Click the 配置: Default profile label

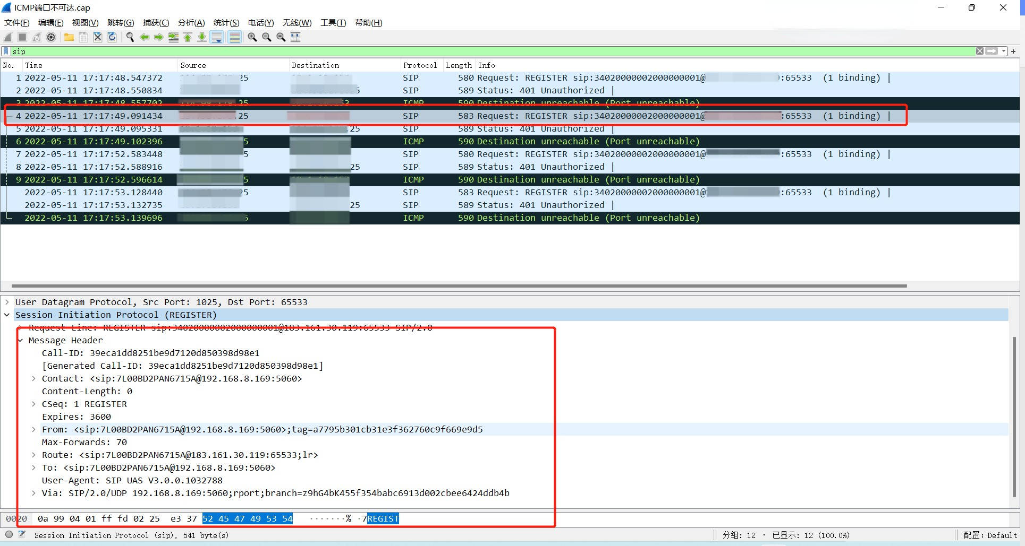pos(990,535)
